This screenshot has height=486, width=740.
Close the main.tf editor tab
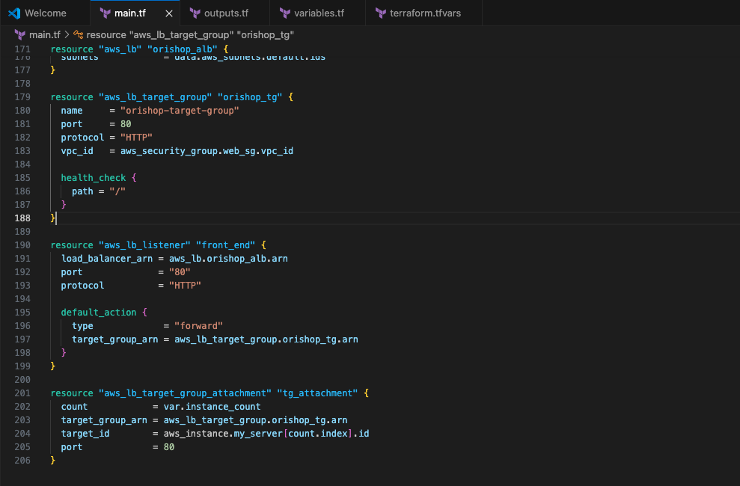(x=168, y=13)
